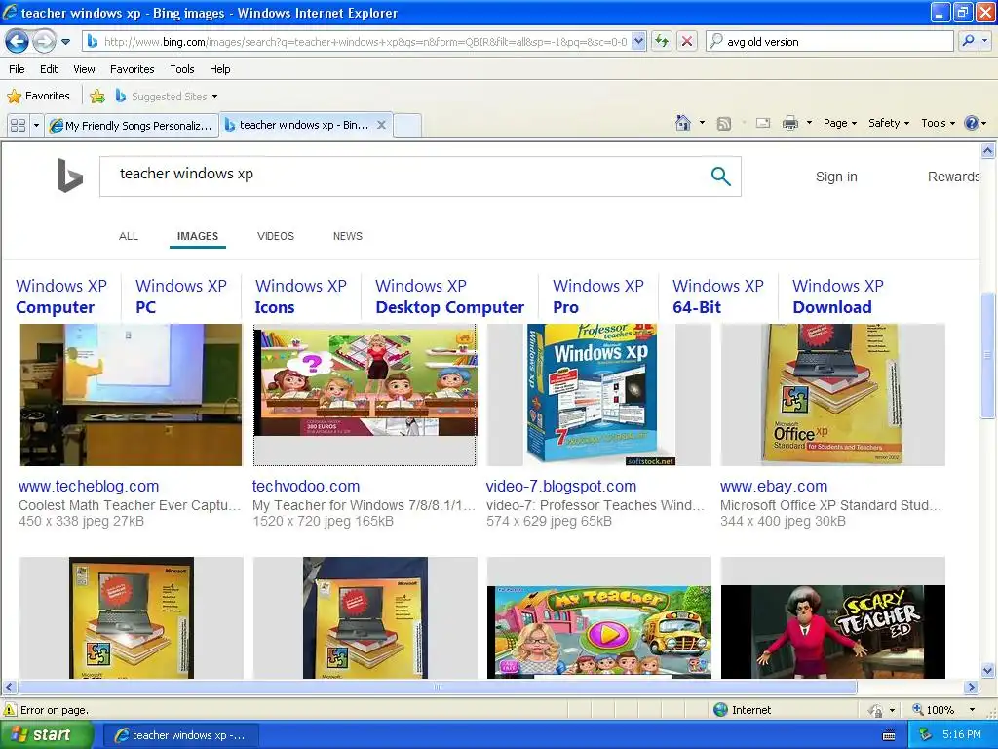The image size is (998, 749).
Task: Open the math teacher classroom projector image
Action: tap(132, 395)
